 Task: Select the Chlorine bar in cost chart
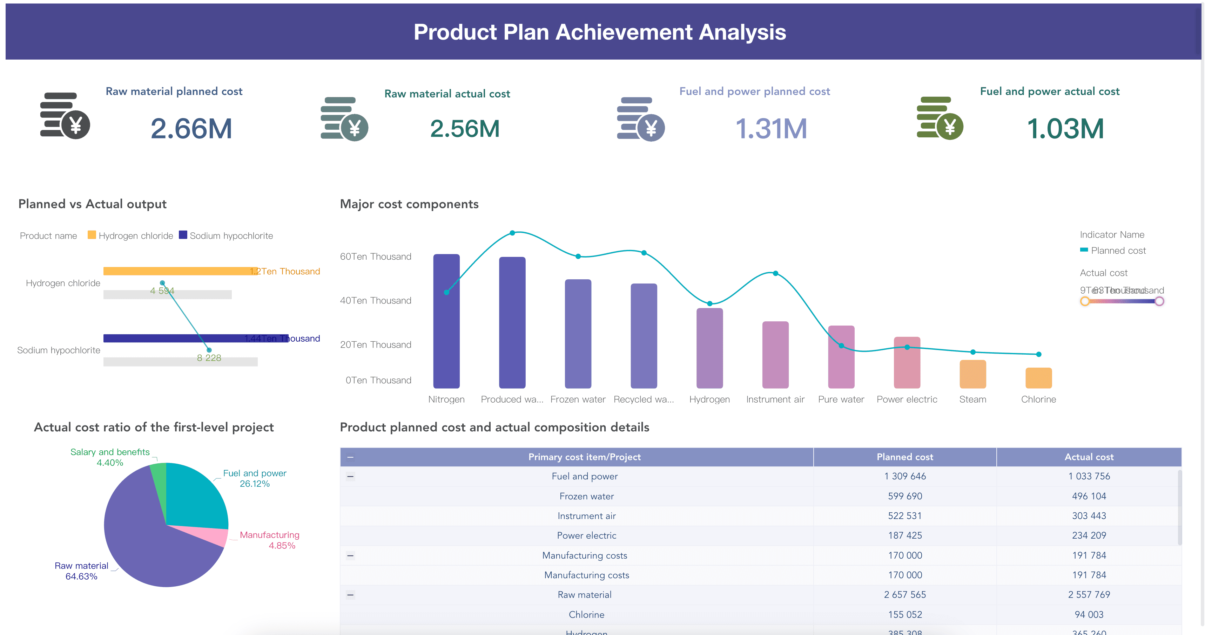point(1038,378)
